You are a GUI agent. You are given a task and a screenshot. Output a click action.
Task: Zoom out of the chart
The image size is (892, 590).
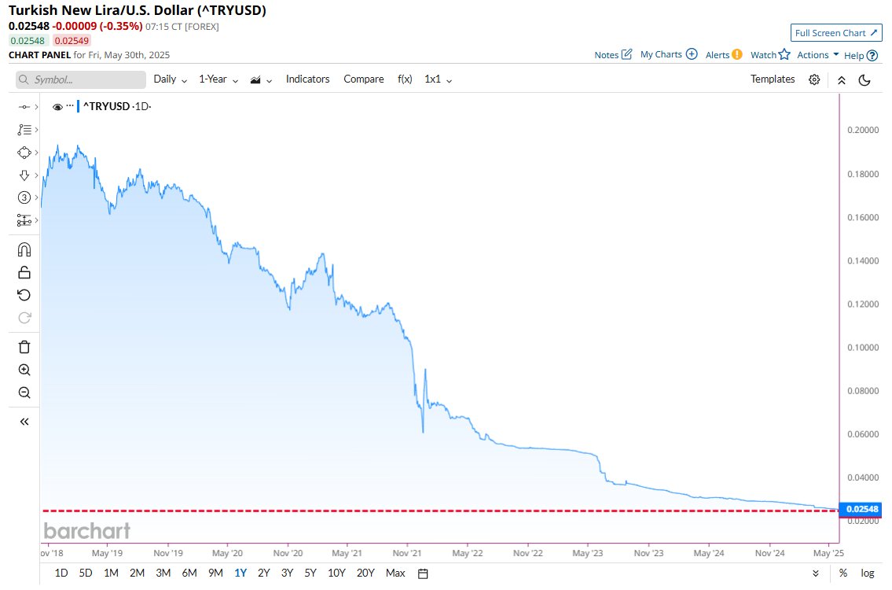[x=24, y=393]
